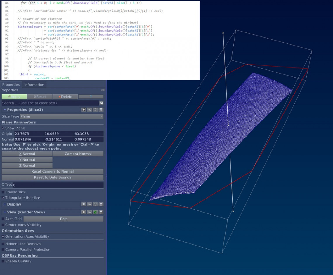Save Render View settings as defaults
Screen dimensions: 333x275
click(101, 212)
